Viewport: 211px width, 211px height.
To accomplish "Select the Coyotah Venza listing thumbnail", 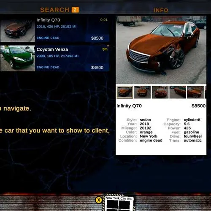I will click(18, 58).
